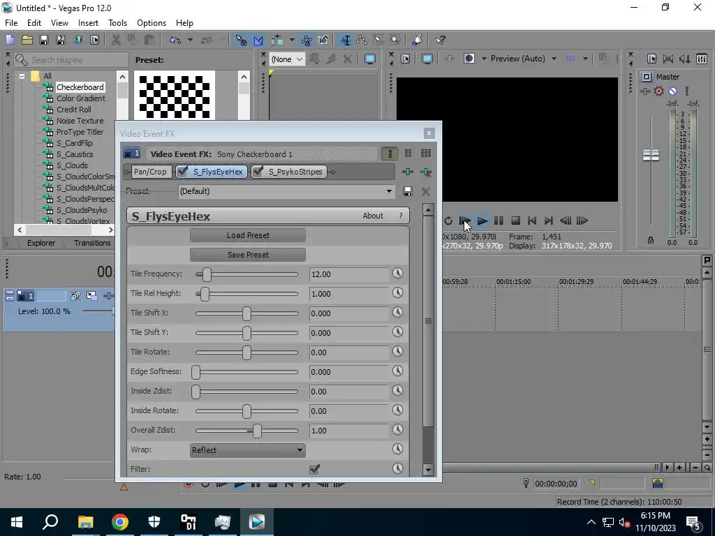715x536 pixels.
Task: Click the Tile Frequency slider handle
Action: point(207,274)
